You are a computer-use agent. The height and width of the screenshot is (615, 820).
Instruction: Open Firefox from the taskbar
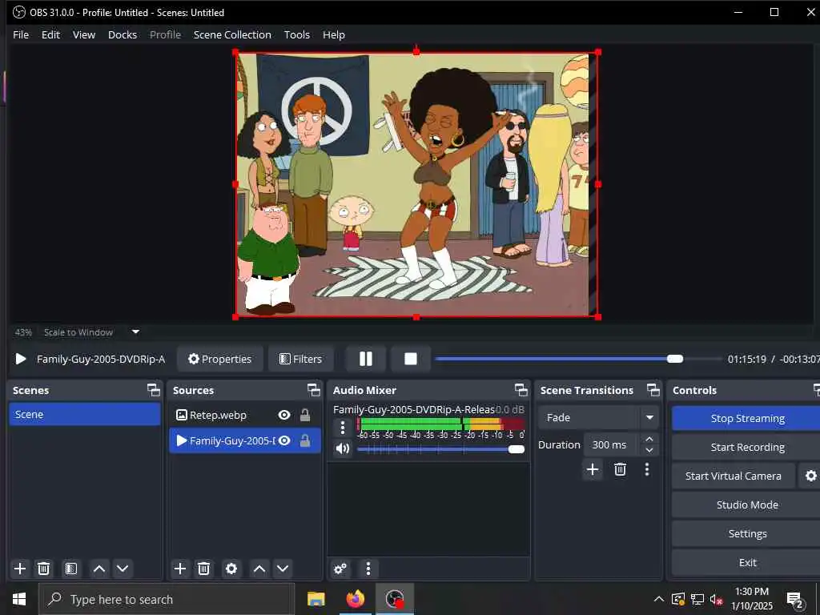point(355,599)
